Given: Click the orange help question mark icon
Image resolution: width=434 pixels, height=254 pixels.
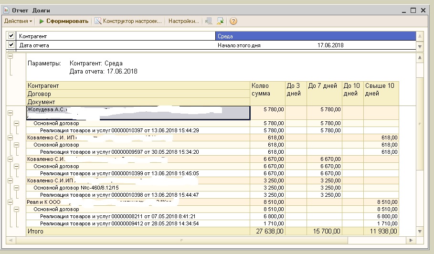Looking at the screenshot, I should 233,21.
